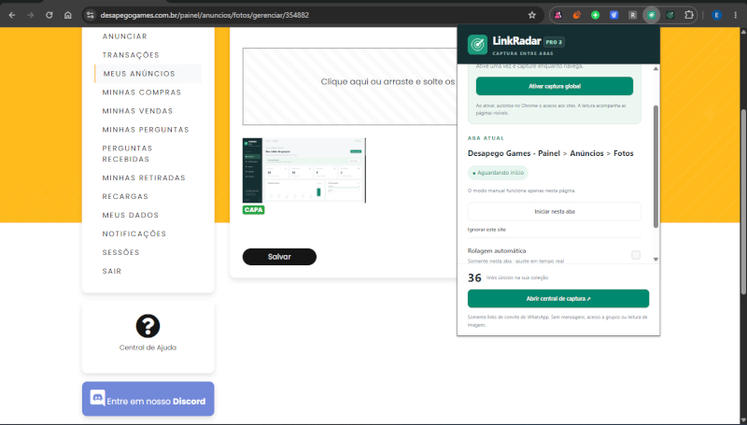Open the green plus extension icon

[x=595, y=15]
